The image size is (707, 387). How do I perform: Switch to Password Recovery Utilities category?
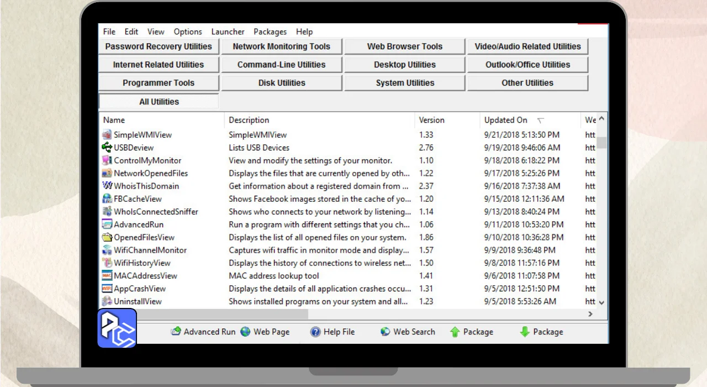[159, 46]
